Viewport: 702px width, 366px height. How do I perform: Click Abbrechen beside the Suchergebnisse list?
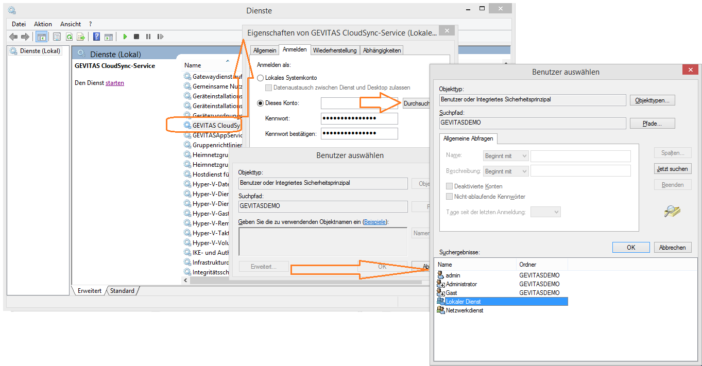click(673, 248)
